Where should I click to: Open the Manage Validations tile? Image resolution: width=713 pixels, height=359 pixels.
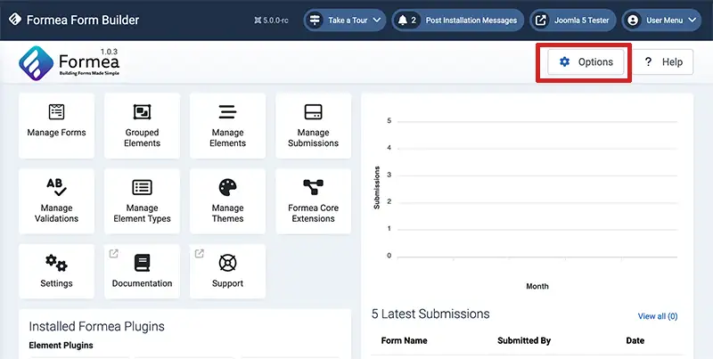pos(56,201)
